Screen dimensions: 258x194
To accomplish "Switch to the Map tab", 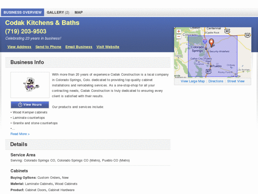I will coord(79,12).
